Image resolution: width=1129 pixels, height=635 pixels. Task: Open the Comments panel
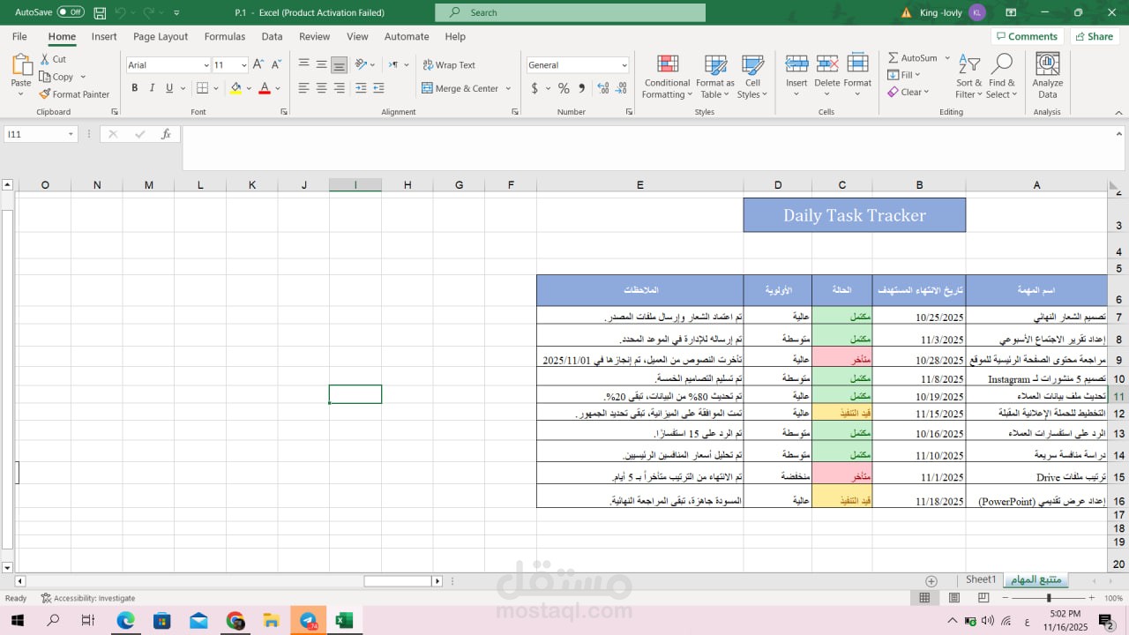click(x=1025, y=36)
